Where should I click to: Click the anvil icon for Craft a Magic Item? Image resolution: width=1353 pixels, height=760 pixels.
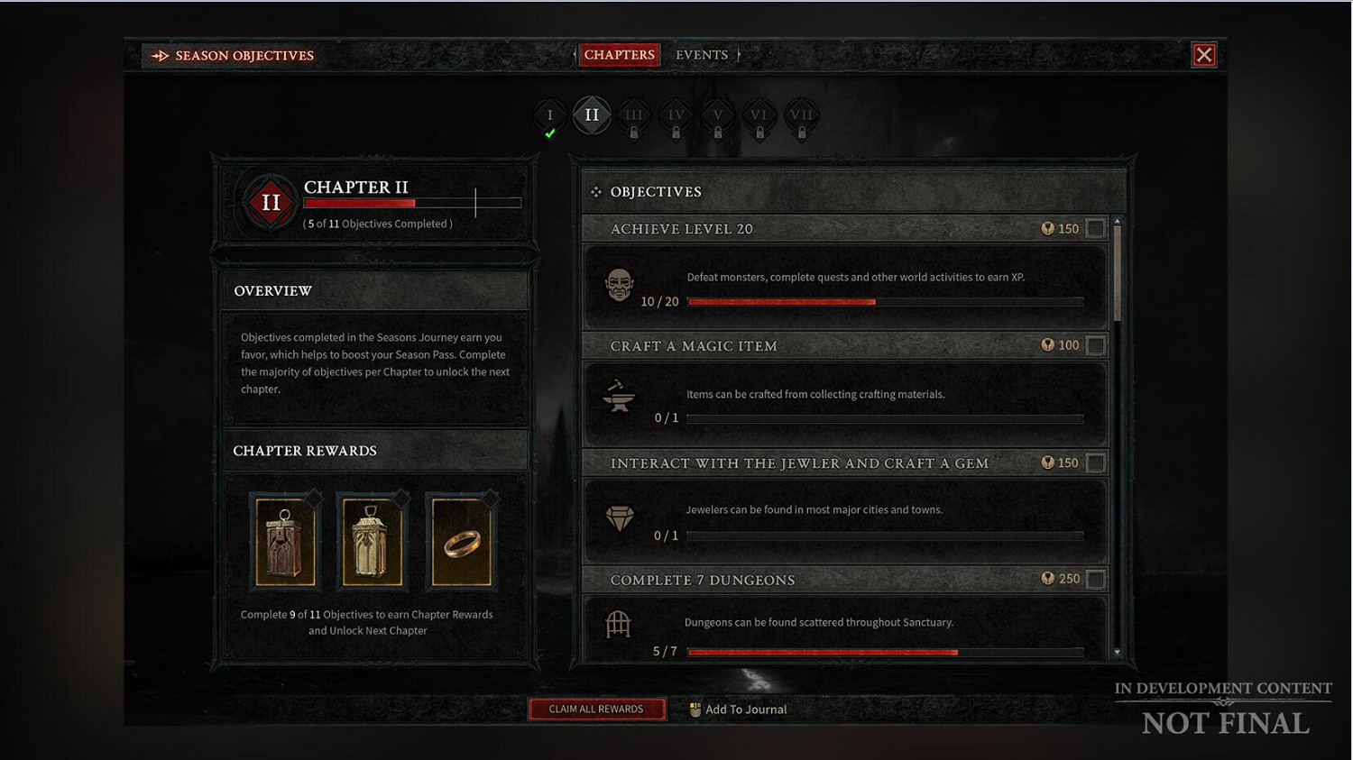click(x=619, y=396)
